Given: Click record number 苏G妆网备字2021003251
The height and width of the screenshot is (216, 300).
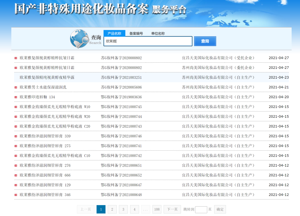Looking at the screenshot, I should [x=121, y=77].
